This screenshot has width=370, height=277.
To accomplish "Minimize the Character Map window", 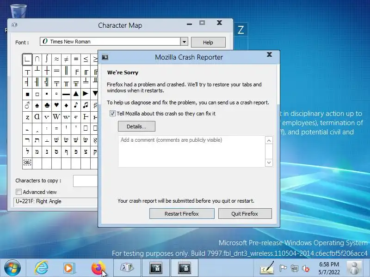I will [x=189, y=24].
